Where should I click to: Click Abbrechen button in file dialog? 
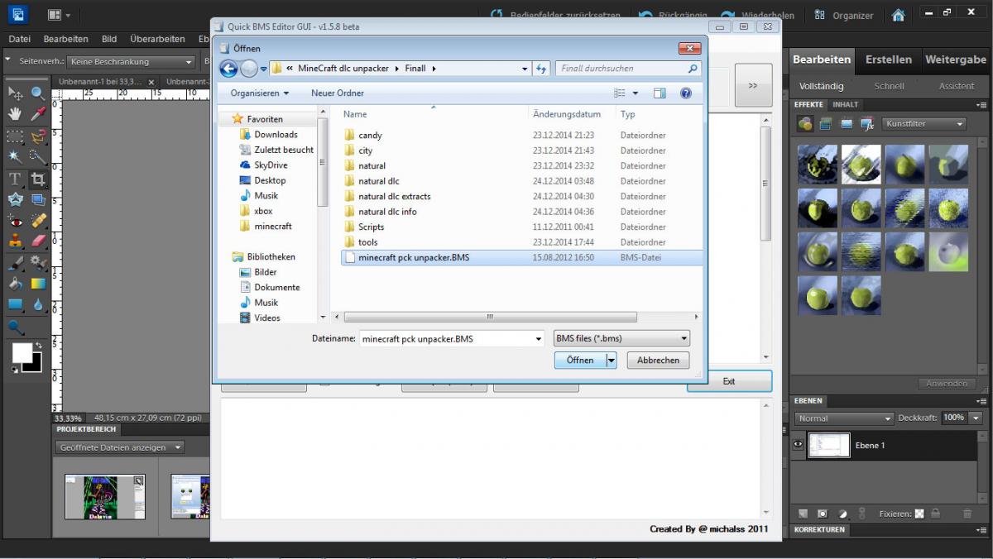point(659,361)
